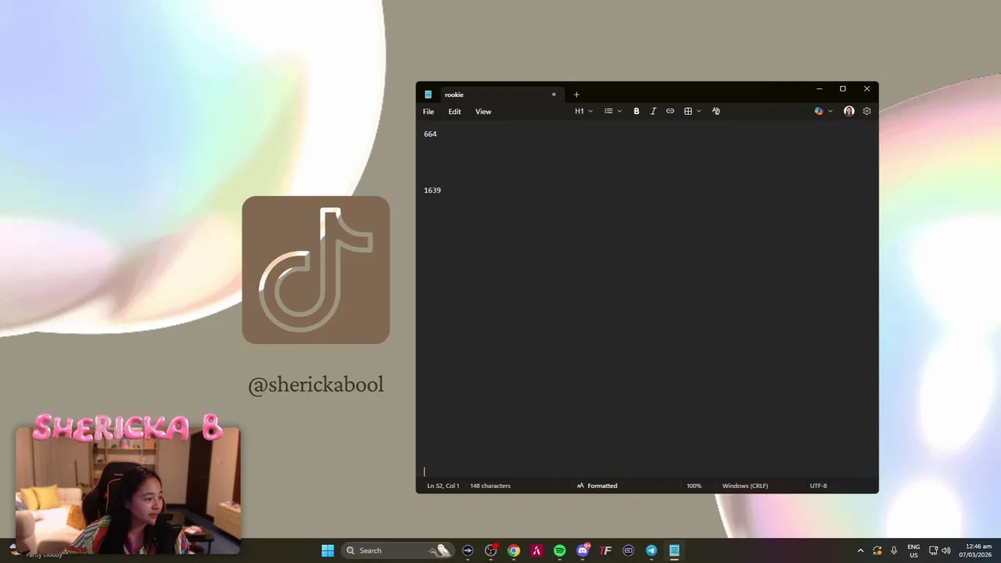Click the 148 characters count
This screenshot has width=1001, height=563.
(490, 486)
